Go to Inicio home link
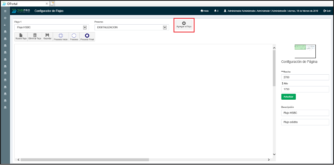334x165 pixels. pos(204,11)
